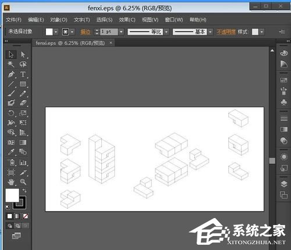Click the vertical scrollbar thumb

(x=272, y=160)
